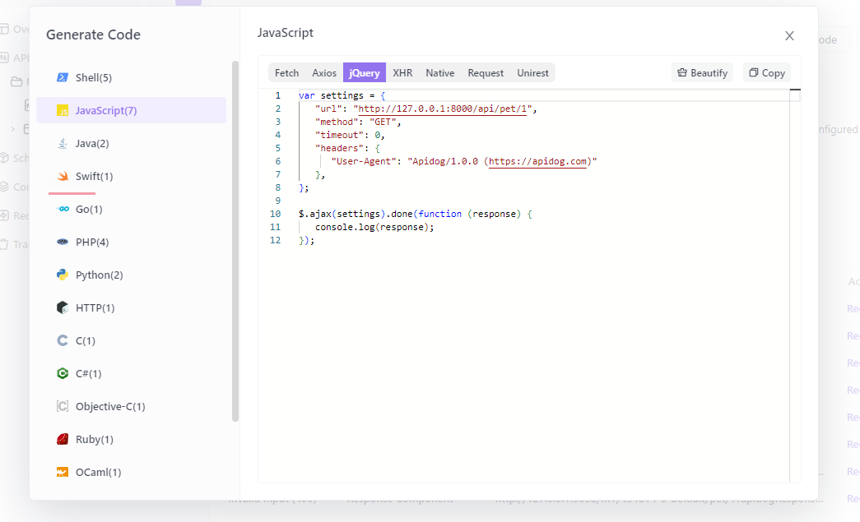860x522 pixels.
Task: Open the PHP code option icon
Action: click(63, 242)
